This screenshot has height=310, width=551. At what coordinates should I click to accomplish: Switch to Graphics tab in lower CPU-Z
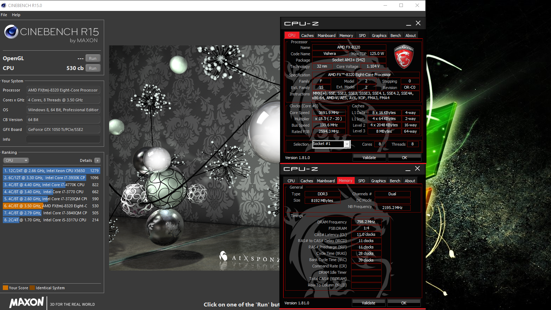pyautogui.click(x=379, y=181)
